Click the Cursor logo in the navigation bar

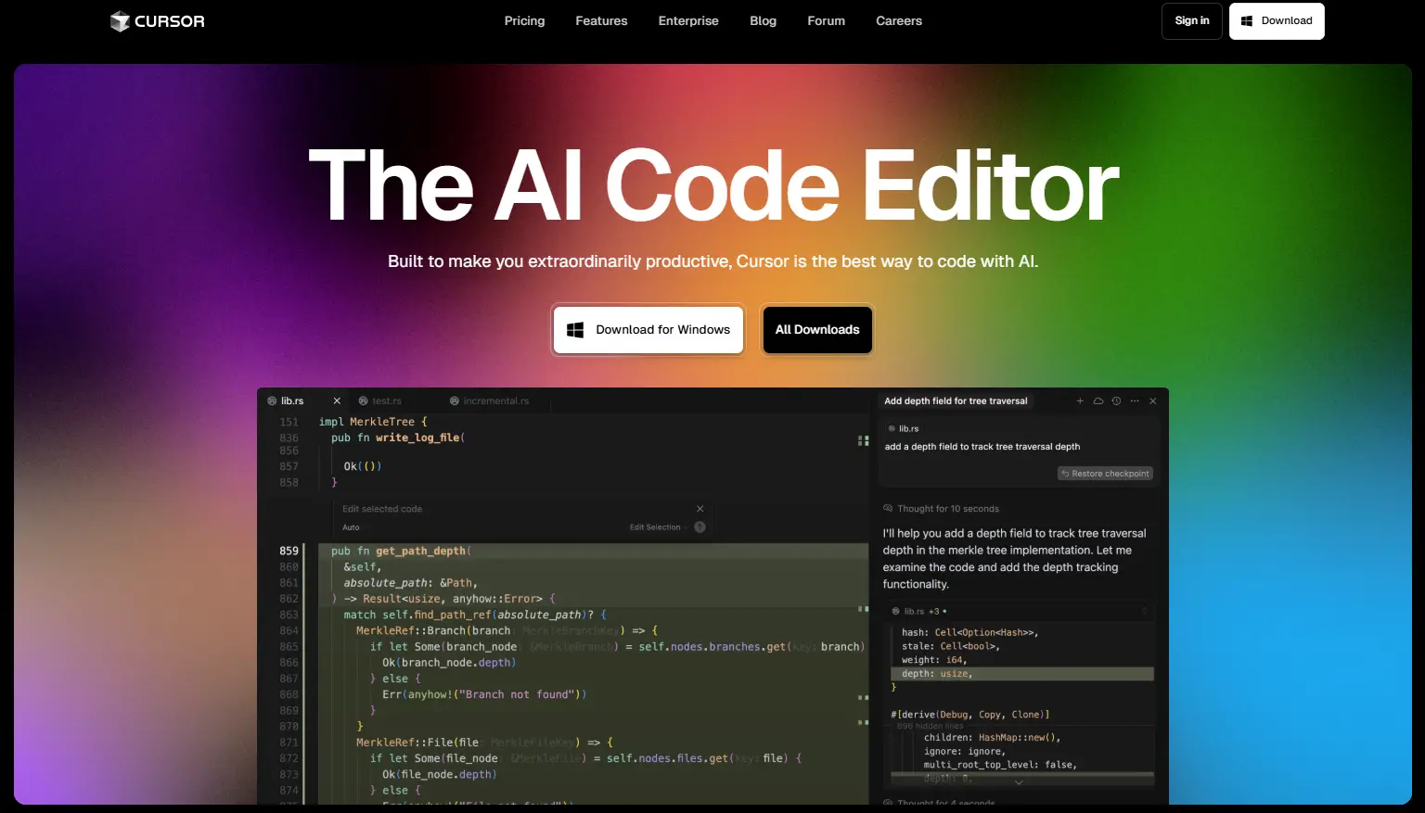coord(156,20)
